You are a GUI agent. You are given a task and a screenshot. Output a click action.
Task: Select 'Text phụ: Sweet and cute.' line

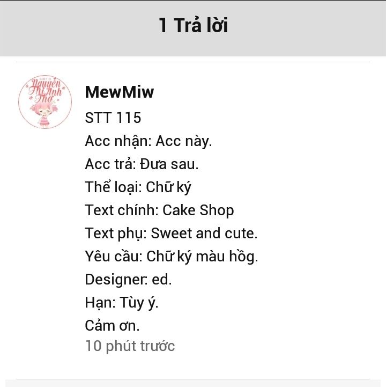click(x=172, y=233)
